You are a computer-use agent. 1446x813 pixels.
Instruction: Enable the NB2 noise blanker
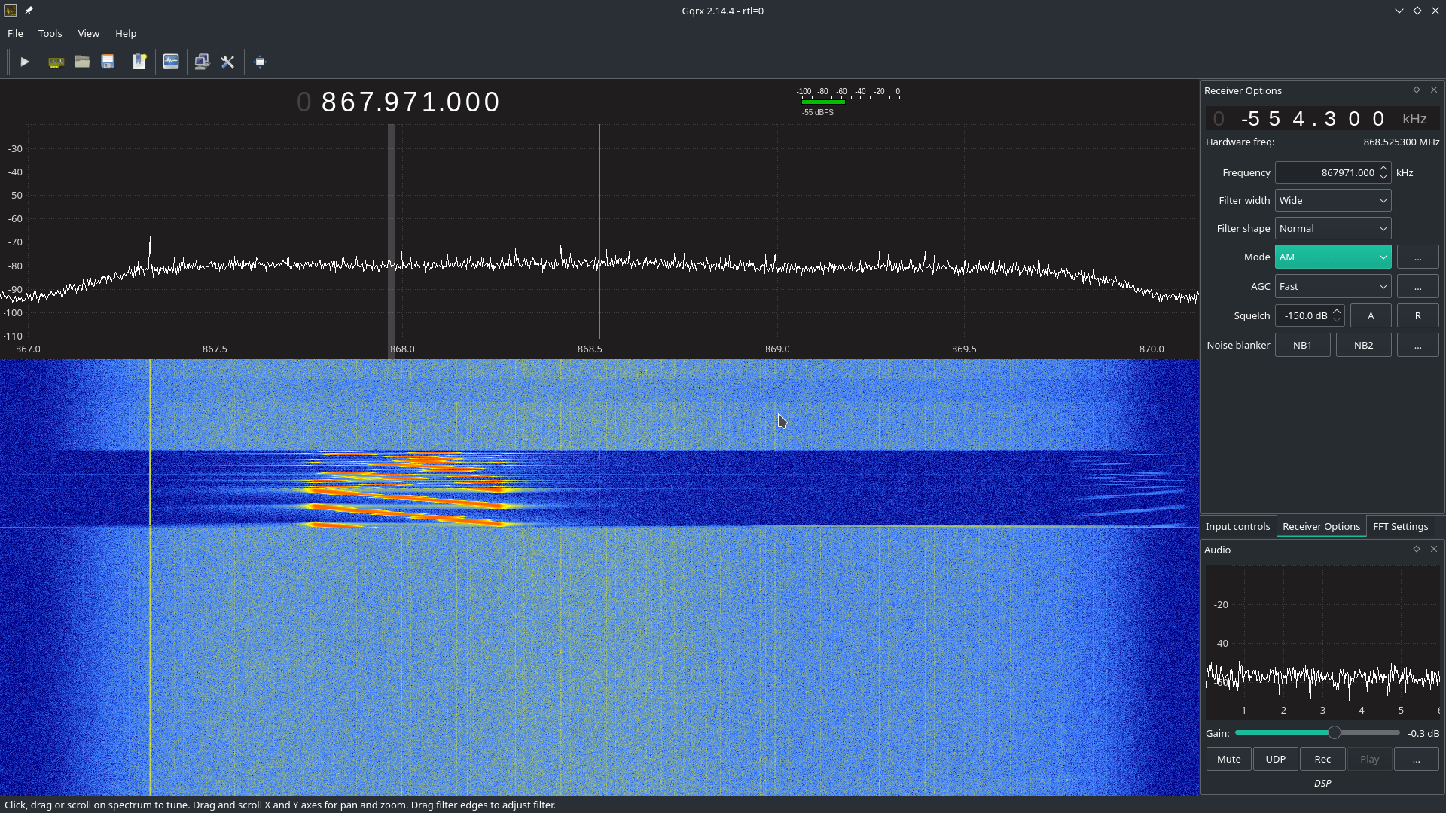point(1363,345)
